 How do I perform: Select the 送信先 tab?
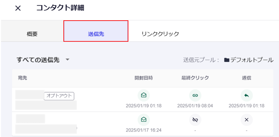[x=96, y=34]
